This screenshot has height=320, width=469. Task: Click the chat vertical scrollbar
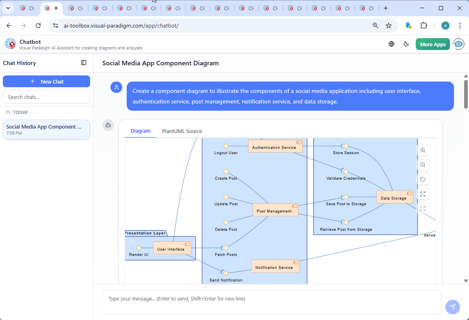point(466,94)
